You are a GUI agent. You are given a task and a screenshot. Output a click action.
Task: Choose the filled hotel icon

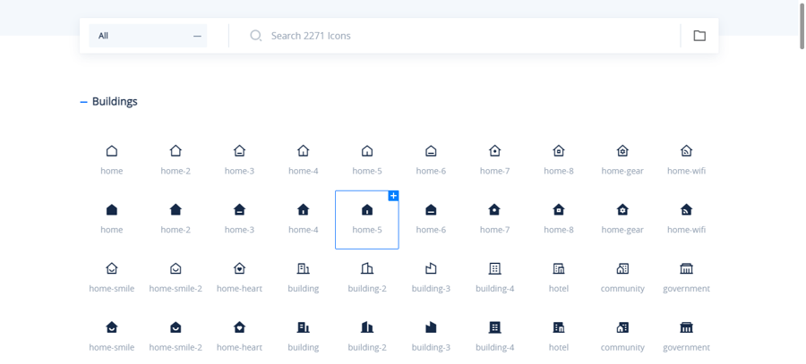559,327
